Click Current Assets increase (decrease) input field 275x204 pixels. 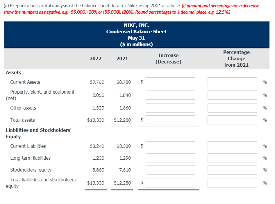(x=170, y=82)
